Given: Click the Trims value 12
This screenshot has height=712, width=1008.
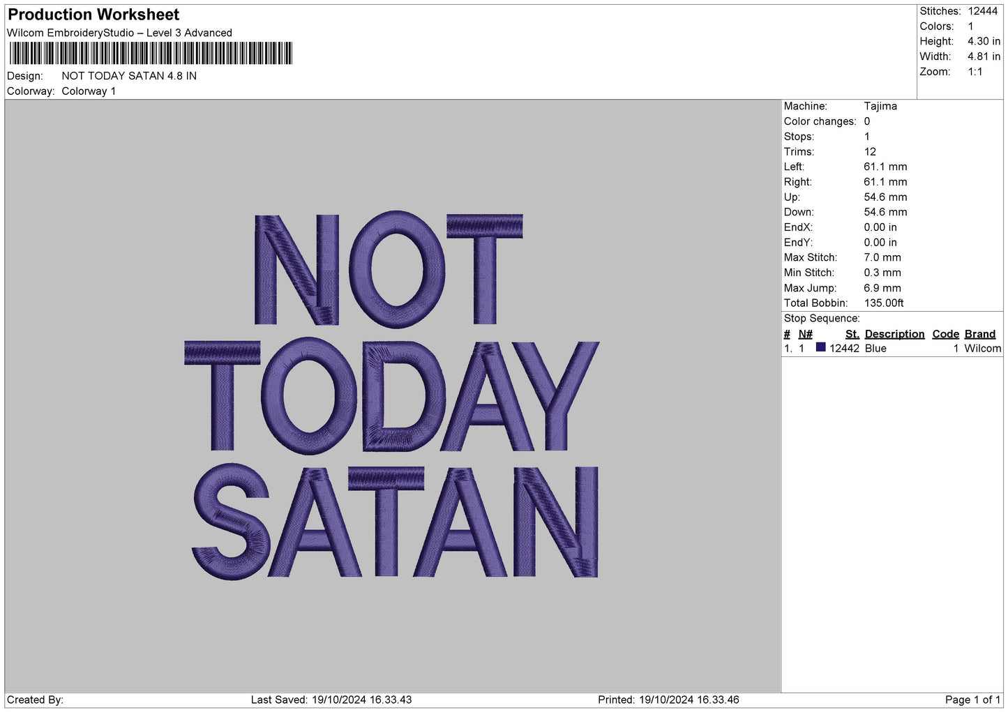Looking at the screenshot, I should point(870,152).
